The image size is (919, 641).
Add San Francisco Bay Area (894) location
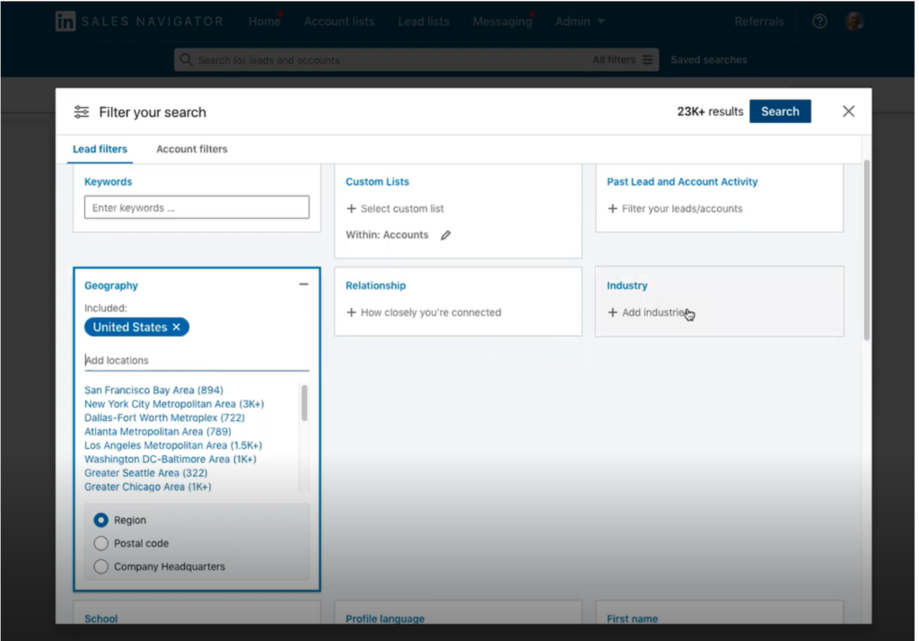click(x=153, y=390)
